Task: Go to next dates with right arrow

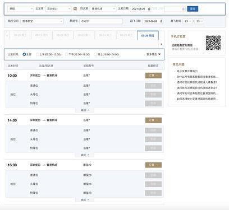Action: click(161, 44)
